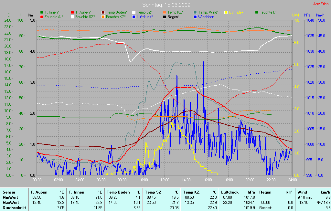Toggle the Windböen series legend label

tap(206, 16)
